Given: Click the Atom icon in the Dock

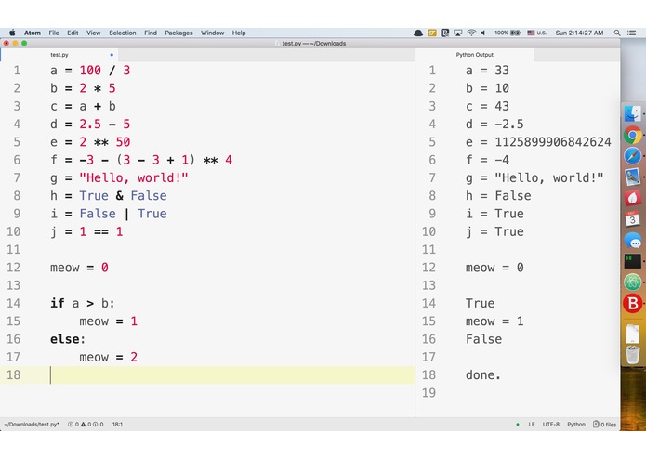Looking at the screenshot, I should point(632,282).
